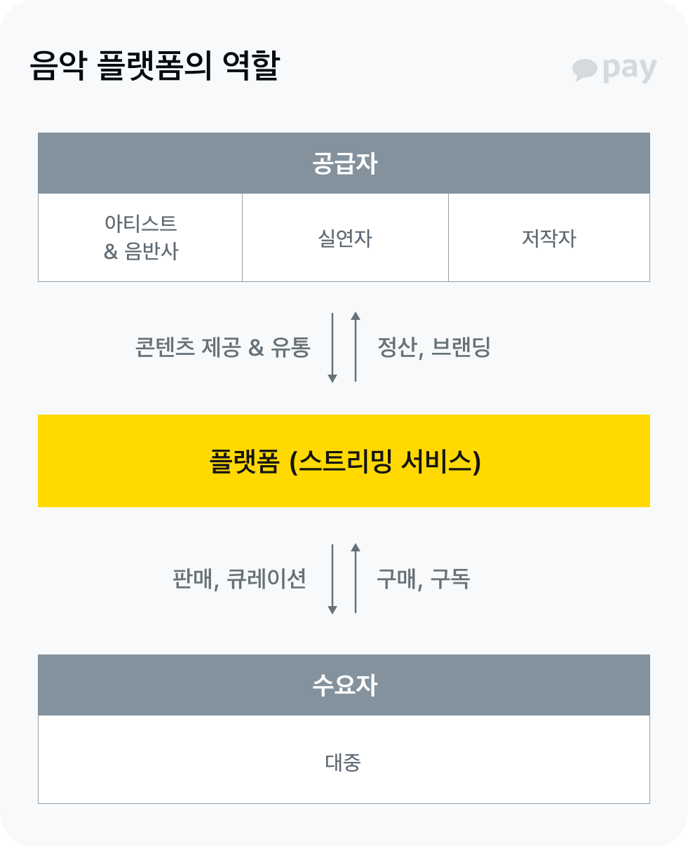Click the downward arrow beside 판매, 큐레이션
The width and height of the screenshot is (688, 846).
(x=332, y=579)
